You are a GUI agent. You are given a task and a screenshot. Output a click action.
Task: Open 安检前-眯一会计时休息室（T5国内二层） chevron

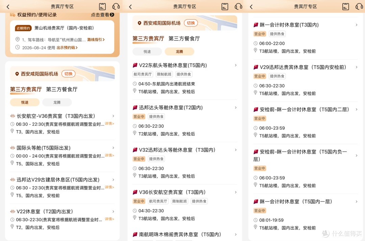coord(357,109)
